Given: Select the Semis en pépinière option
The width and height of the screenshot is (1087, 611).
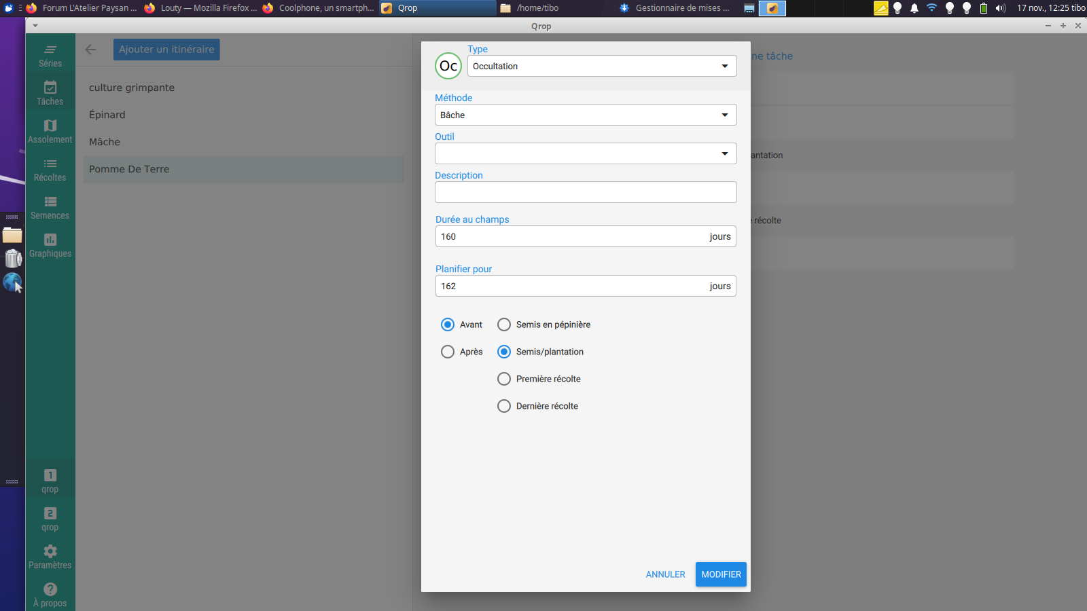Looking at the screenshot, I should (504, 325).
